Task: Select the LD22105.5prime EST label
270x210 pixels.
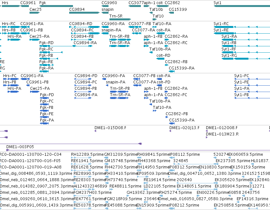Action: click(160, 186)
